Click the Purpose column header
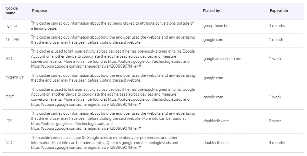Viewport: 307px width, 156px height. (39, 11)
